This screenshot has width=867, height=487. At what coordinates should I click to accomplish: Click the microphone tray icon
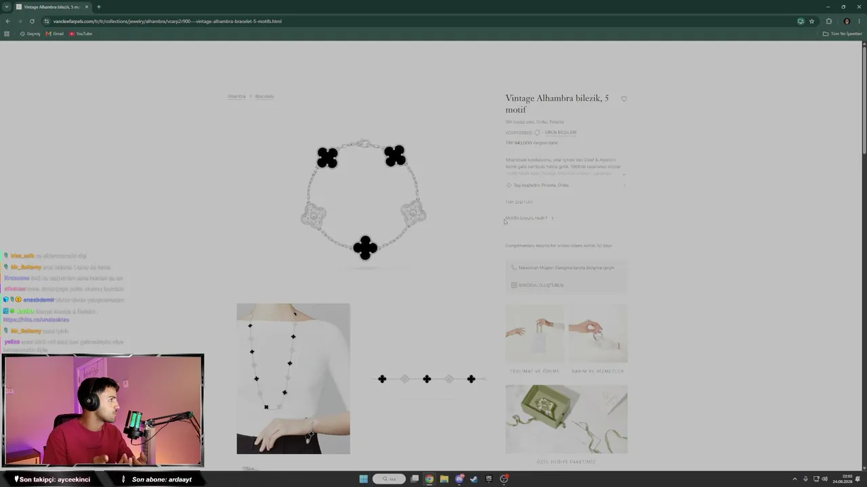(x=805, y=479)
